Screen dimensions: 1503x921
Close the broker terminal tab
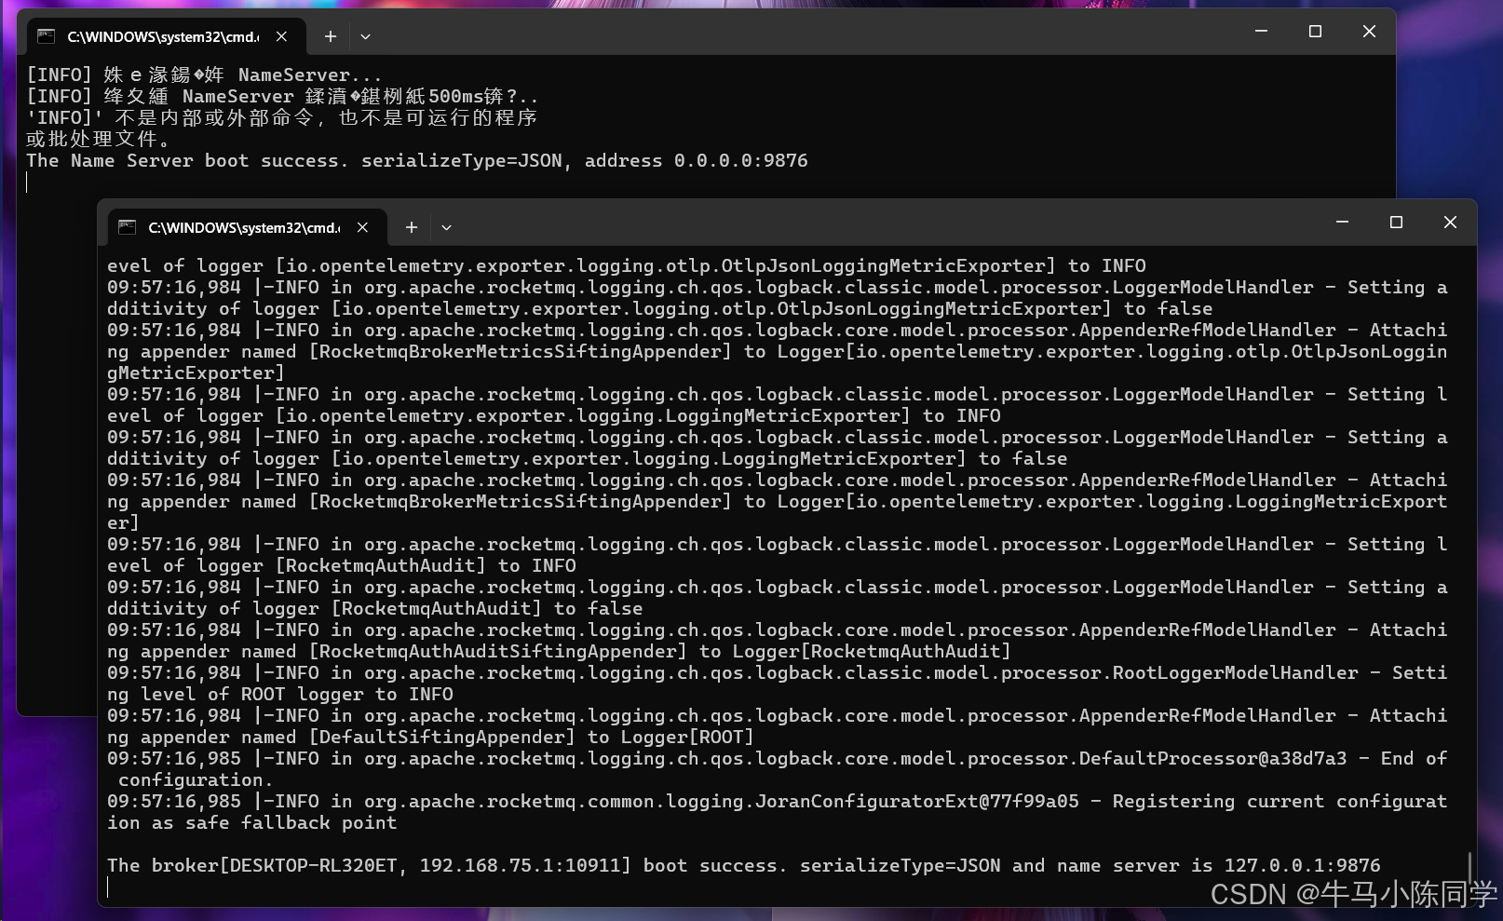pos(363,227)
